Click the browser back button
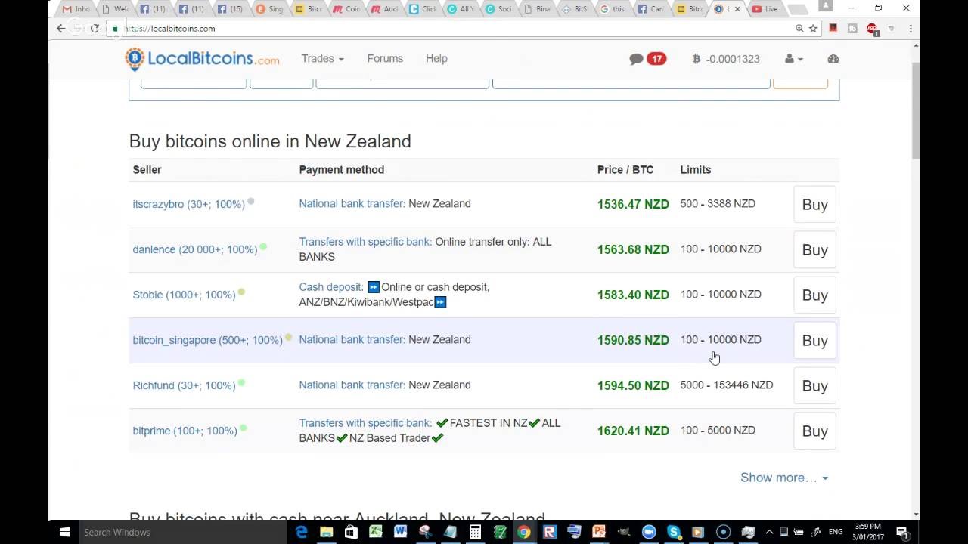The image size is (968, 544). pos(61,28)
